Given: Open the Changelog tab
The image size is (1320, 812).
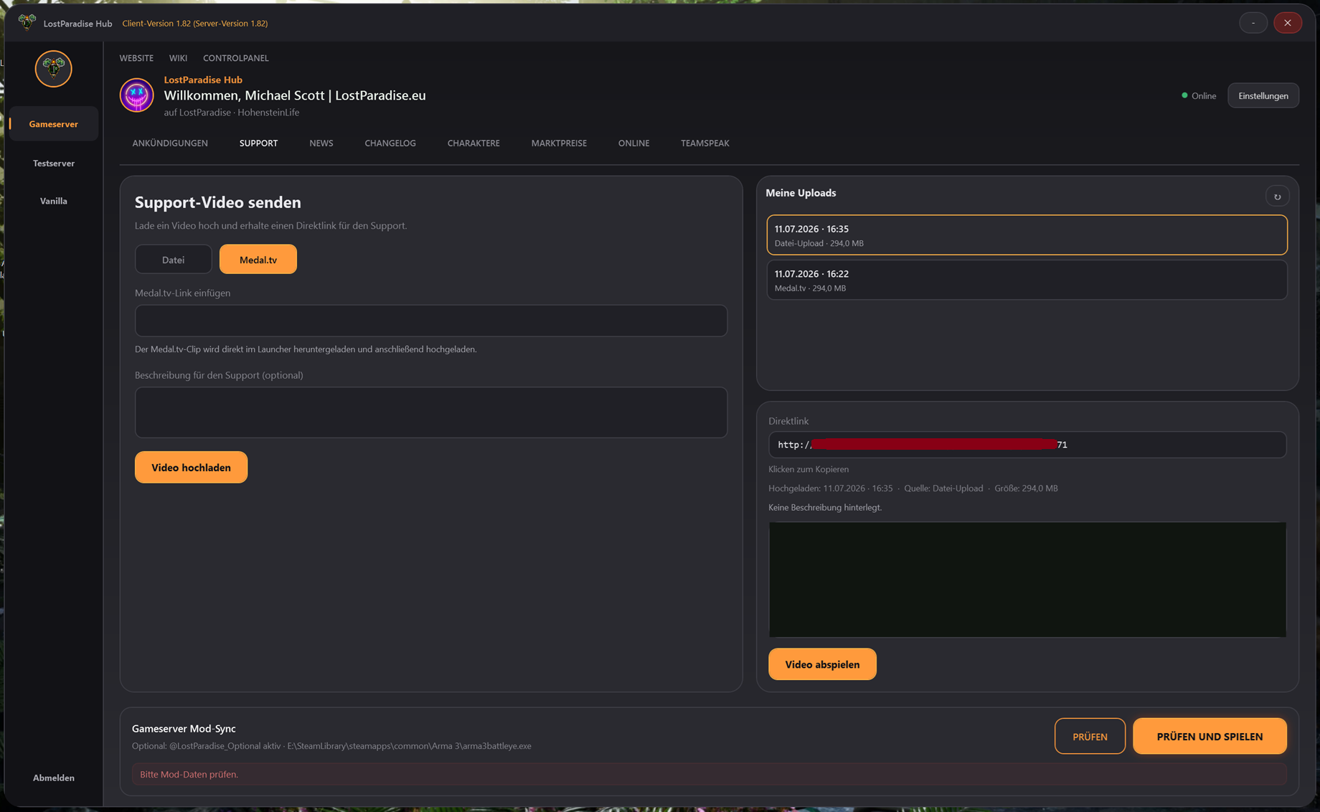Looking at the screenshot, I should [390, 143].
